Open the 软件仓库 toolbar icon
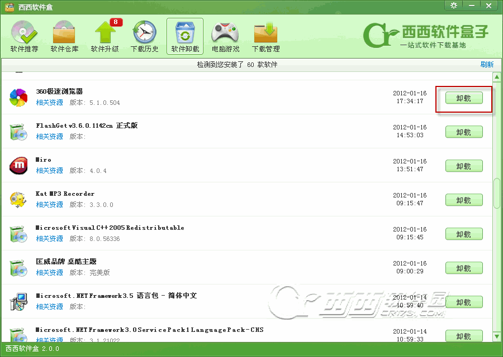 [x=64, y=36]
